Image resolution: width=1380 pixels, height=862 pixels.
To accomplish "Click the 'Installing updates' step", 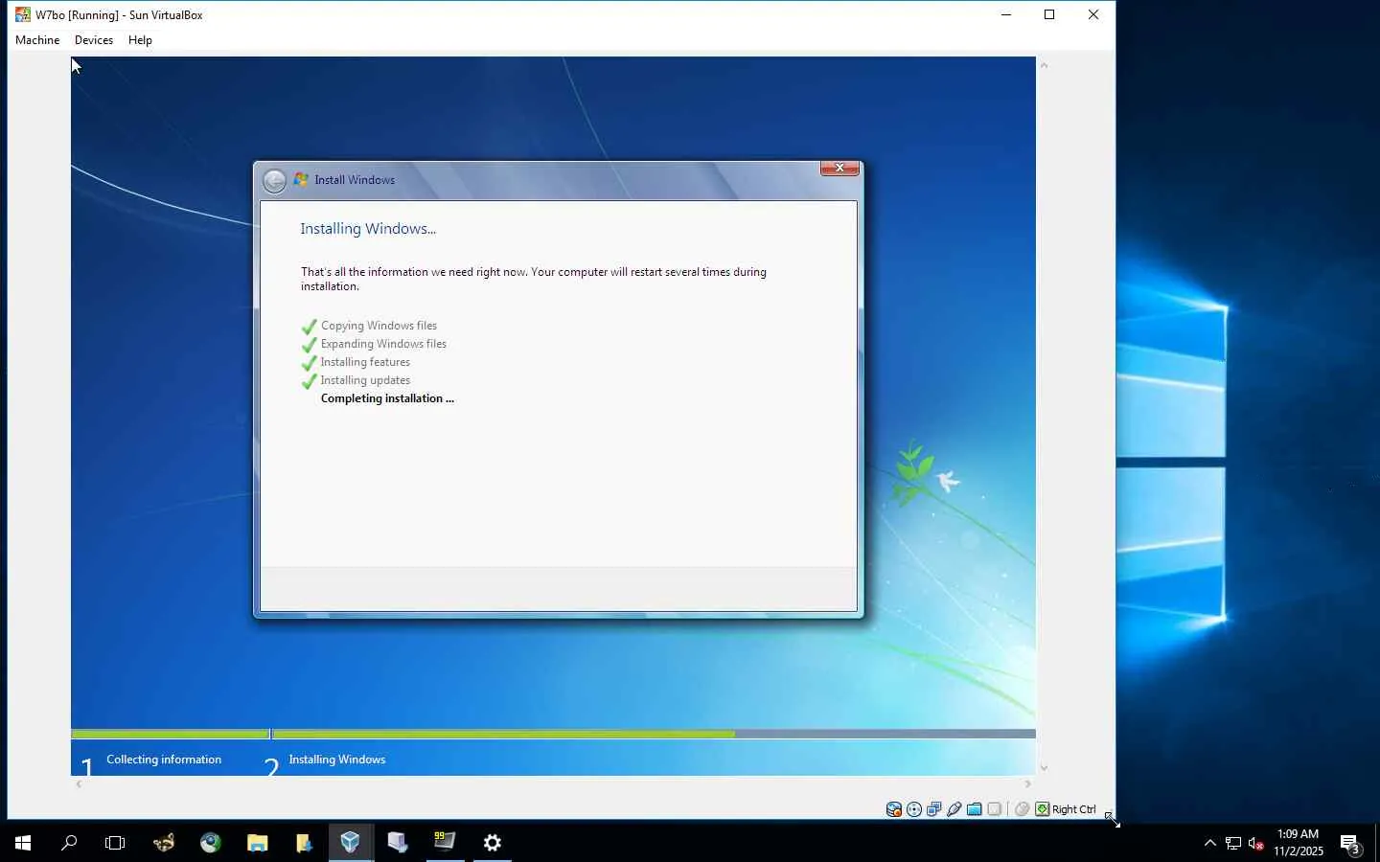I will point(365,380).
